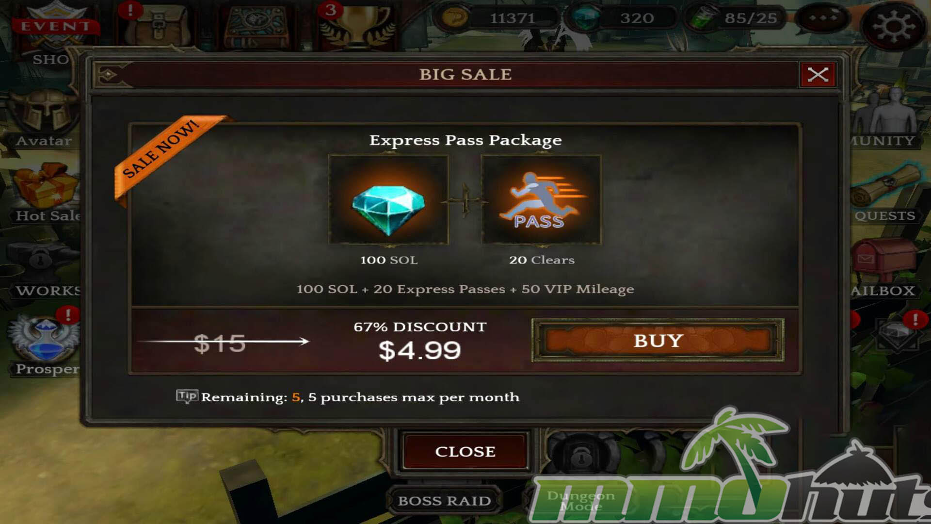Select the 100 SOL gem thumbnail

(x=388, y=199)
